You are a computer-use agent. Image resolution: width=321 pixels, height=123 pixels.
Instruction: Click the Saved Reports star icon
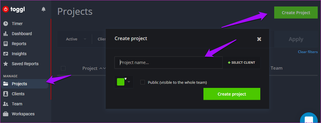click(6, 64)
